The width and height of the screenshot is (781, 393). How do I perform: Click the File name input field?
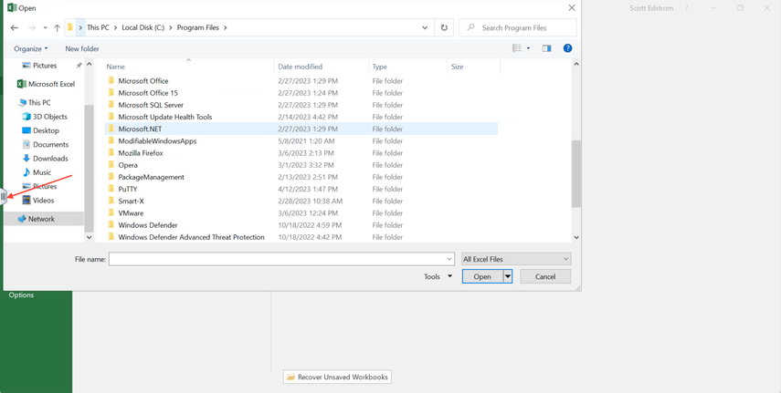[279, 259]
